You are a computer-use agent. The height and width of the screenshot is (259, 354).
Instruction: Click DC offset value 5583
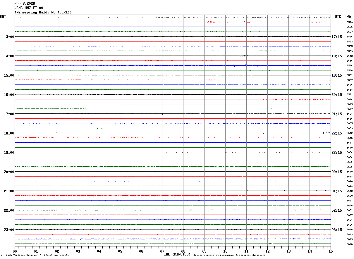(x=349, y=90)
